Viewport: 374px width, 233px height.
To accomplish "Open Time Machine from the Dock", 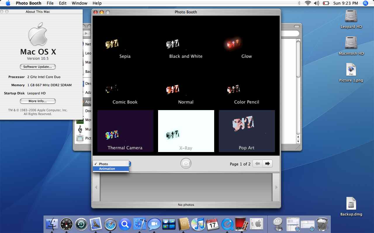I will click(x=81, y=224).
